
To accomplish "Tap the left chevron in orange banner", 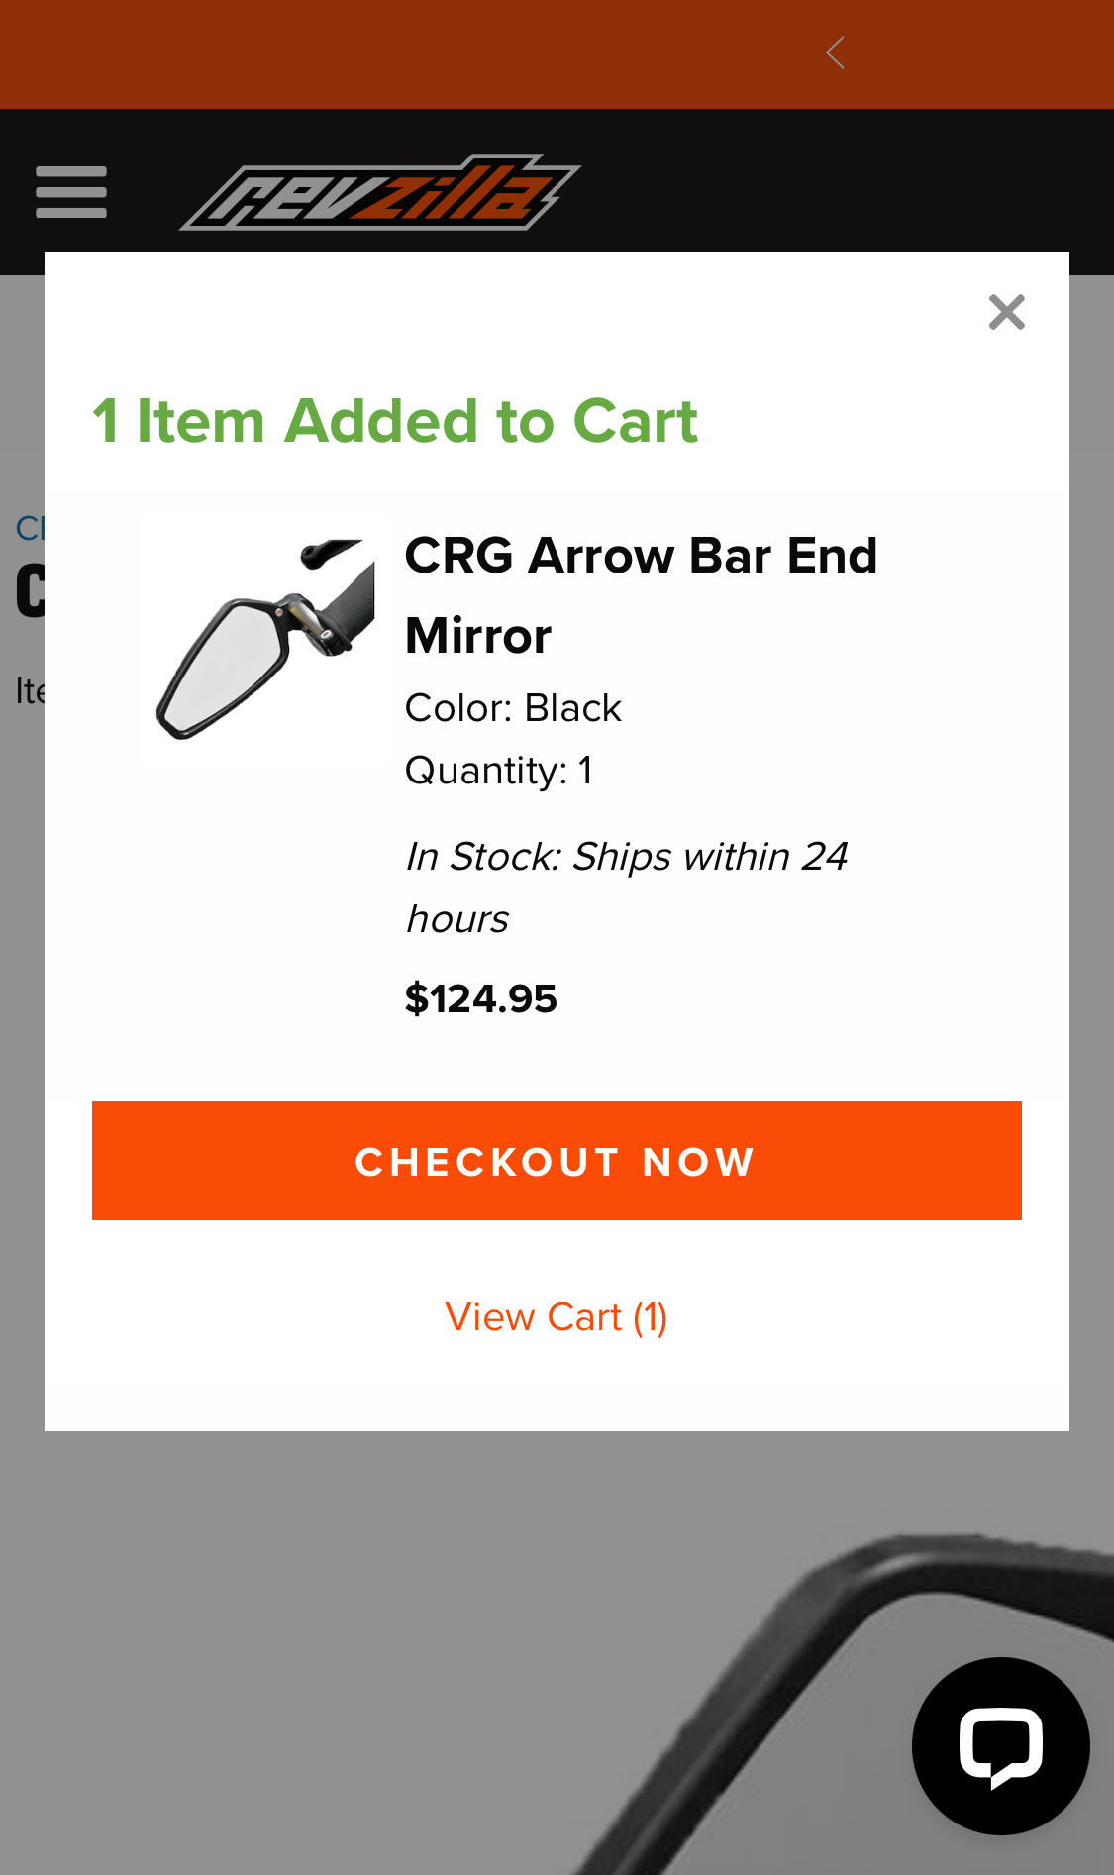I will point(835,53).
